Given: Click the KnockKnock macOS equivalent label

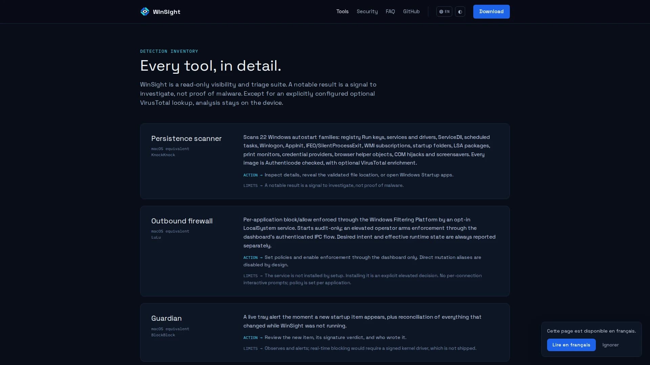Looking at the screenshot, I should tap(163, 155).
